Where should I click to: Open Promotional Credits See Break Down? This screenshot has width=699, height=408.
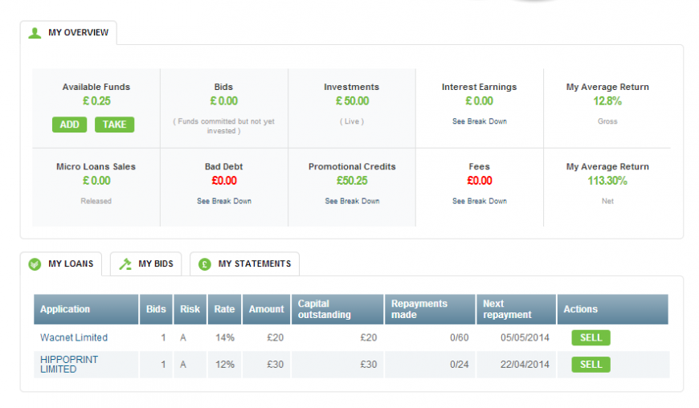[352, 201]
